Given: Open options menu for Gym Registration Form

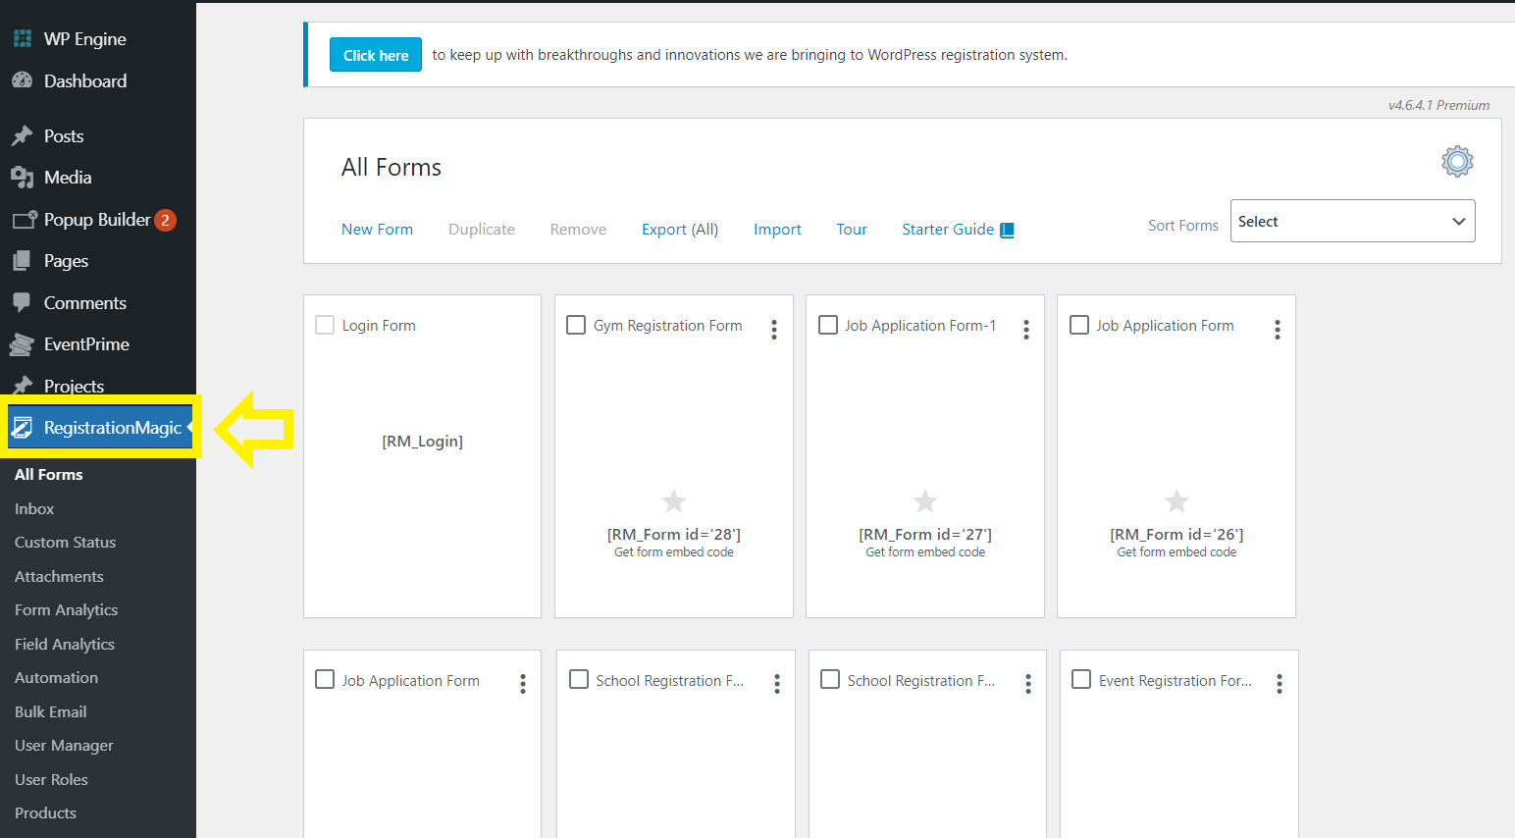Looking at the screenshot, I should tap(774, 330).
